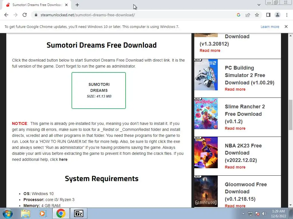Open Learn more about Chrome updates
This screenshot has height=219, width=293.
270,27
